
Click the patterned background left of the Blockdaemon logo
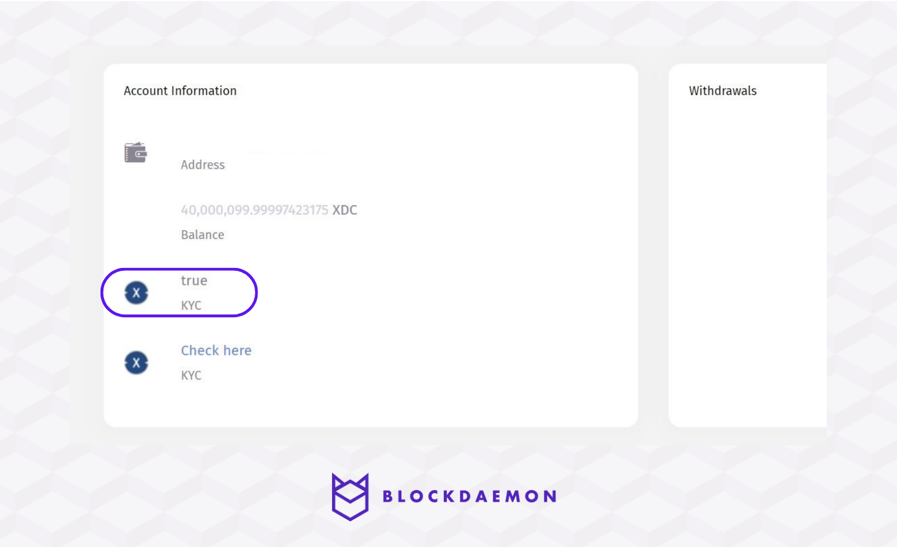(x=176, y=496)
